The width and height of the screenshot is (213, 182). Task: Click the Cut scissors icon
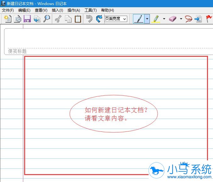[x=58, y=19]
